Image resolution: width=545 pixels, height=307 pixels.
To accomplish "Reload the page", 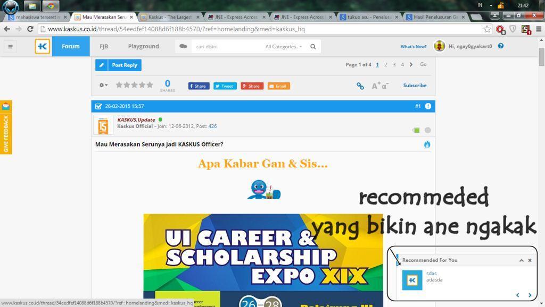I will tap(30, 29).
